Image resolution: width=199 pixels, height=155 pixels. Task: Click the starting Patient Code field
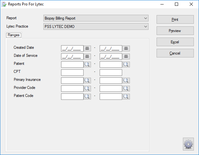(72, 97)
